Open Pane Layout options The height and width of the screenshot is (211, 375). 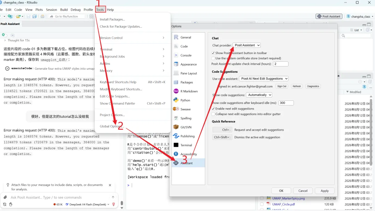tap(188, 73)
